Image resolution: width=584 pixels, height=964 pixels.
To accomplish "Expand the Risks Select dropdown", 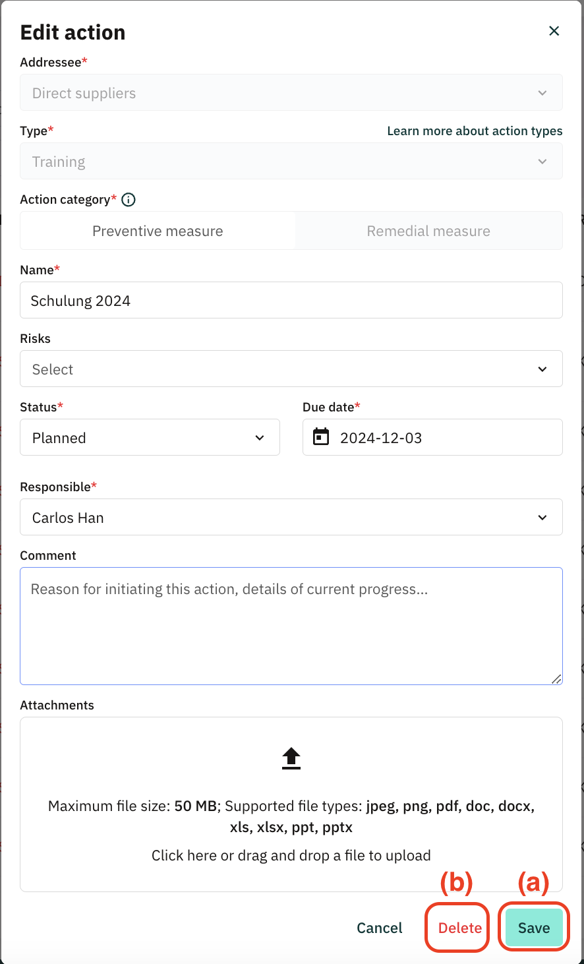I will [x=291, y=369].
